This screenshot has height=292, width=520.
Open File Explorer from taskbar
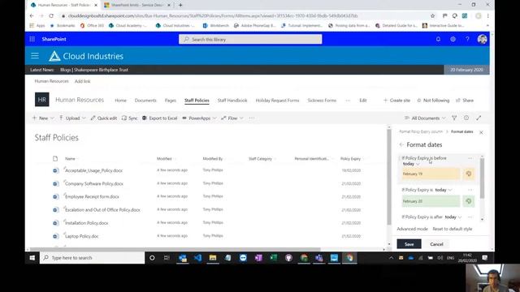point(213,258)
